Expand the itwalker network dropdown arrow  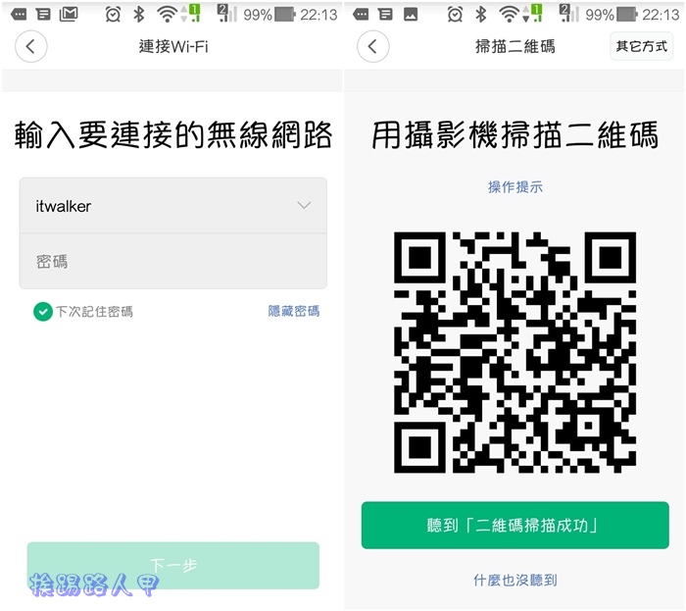(304, 205)
